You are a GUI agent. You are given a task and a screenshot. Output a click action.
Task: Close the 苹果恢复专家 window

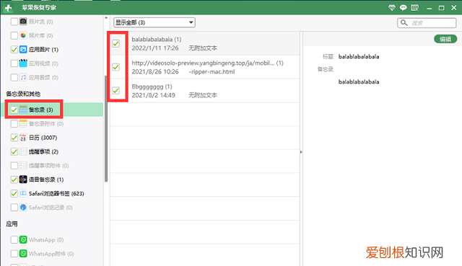coord(454,8)
